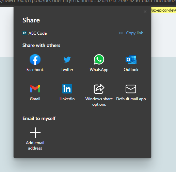Click the Facebook label text
The width and height of the screenshot is (176, 172).
35,70
